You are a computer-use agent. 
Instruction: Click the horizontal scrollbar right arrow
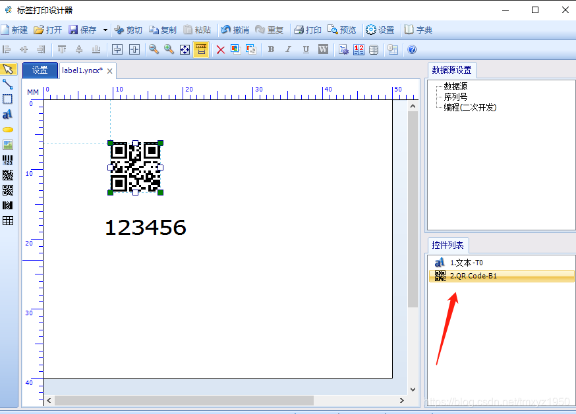[x=401, y=400]
